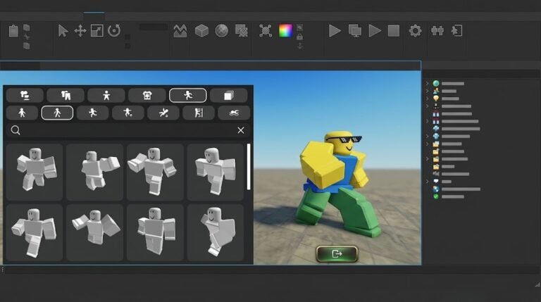The height and width of the screenshot is (302, 541).
Task: Choose the idle standing figure animation filter
Action: [x=22, y=113]
